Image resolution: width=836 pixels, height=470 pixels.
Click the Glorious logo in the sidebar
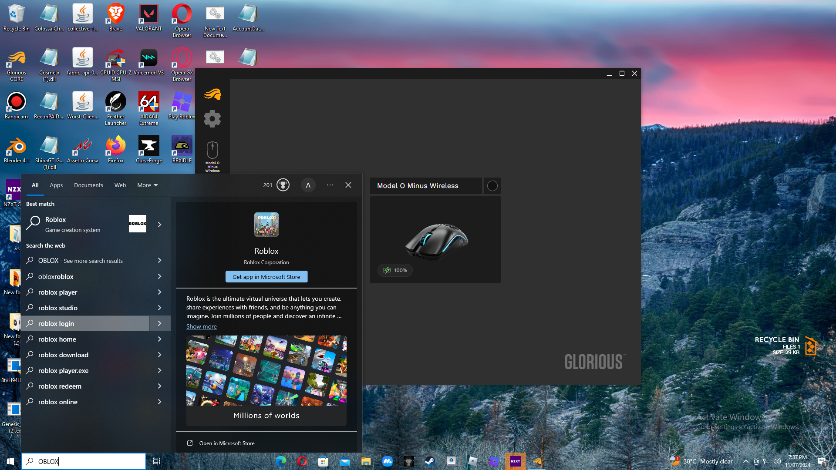(212, 94)
